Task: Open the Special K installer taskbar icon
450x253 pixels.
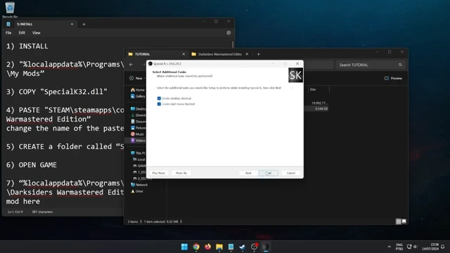Action: coord(266,247)
